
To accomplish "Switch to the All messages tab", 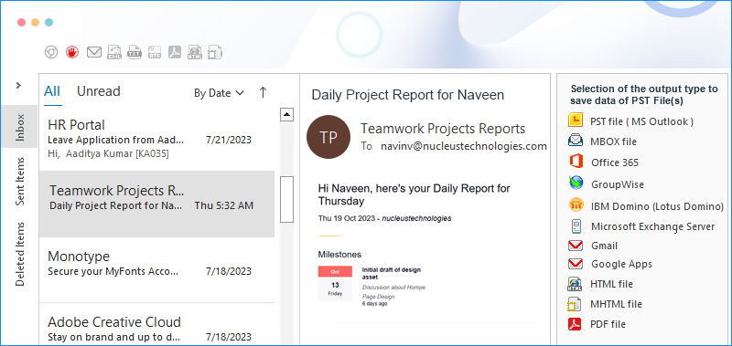I will [x=52, y=90].
